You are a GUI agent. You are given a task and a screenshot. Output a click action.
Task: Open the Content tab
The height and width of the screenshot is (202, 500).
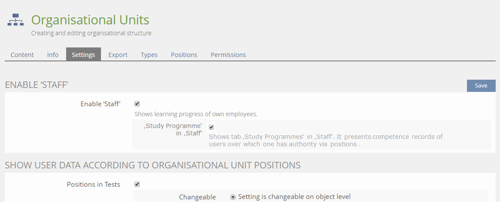coord(22,55)
